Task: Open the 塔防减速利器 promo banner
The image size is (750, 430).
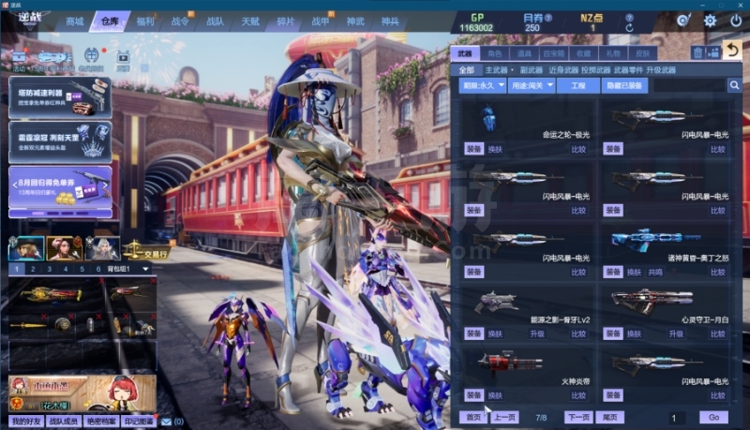Action: 60,97
